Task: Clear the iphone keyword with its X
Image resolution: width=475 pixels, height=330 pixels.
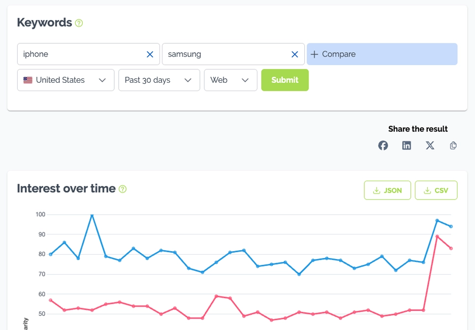Action: pos(150,54)
